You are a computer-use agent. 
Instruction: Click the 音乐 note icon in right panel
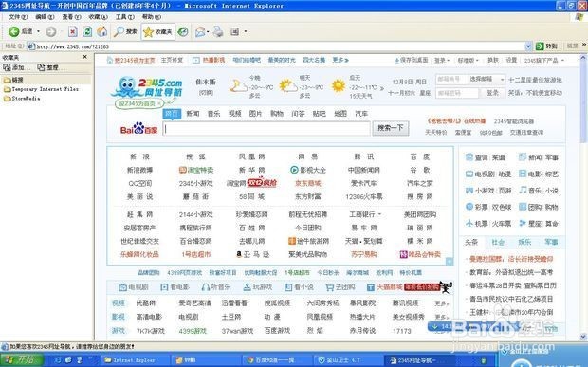coord(523,191)
